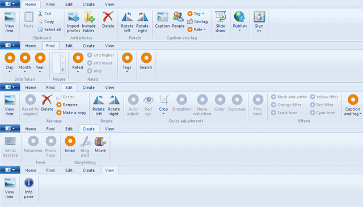Click the Blog post icon
The height and width of the screenshot is (207, 363).
[85, 141]
